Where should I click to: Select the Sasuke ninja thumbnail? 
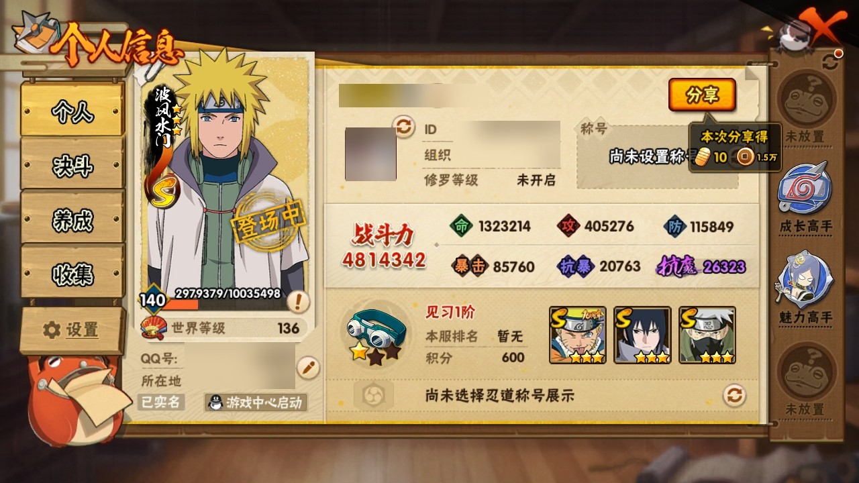[x=642, y=335]
